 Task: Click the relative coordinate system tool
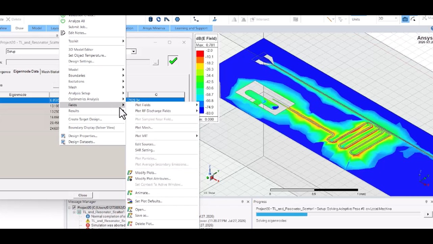[214, 19]
